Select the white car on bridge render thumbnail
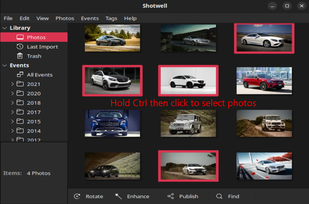Image resolution: width=309 pixels, height=204 pixels. click(x=264, y=166)
